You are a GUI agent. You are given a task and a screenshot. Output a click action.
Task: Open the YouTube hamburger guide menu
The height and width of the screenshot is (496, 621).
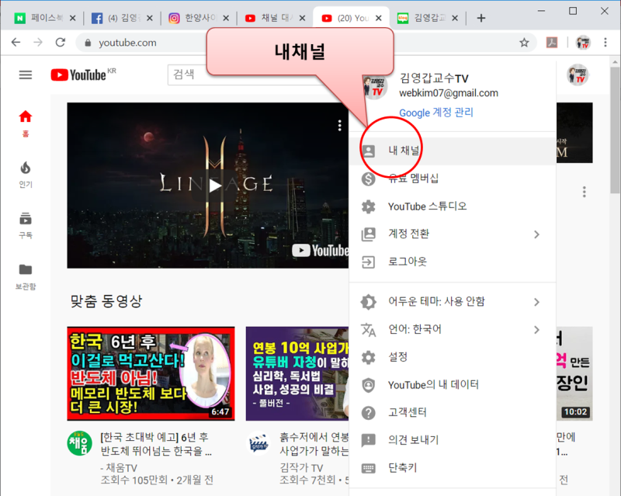pyautogui.click(x=26, y=75)
